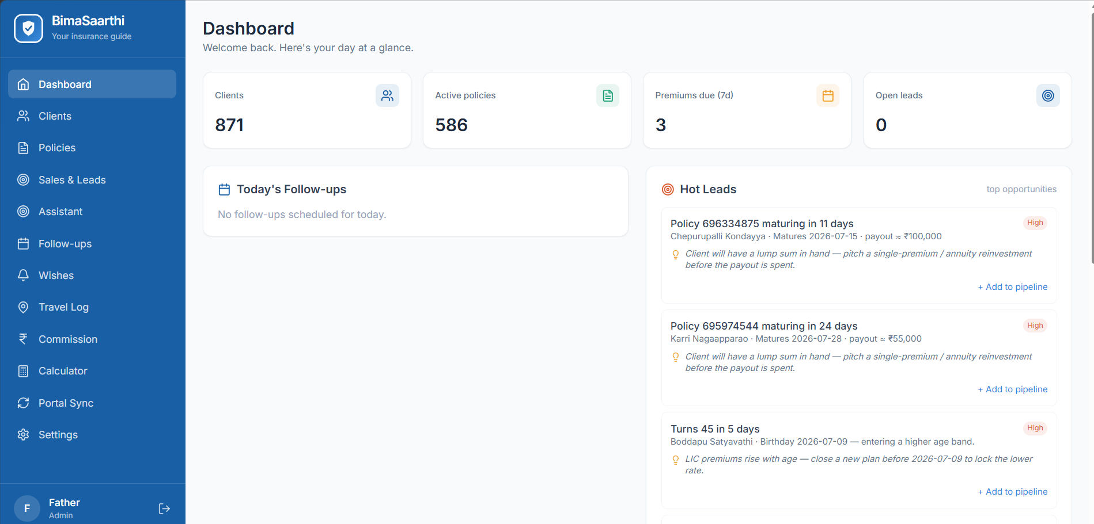
Task: Click the document icon on Active policies card
Action: coord(608,95)
